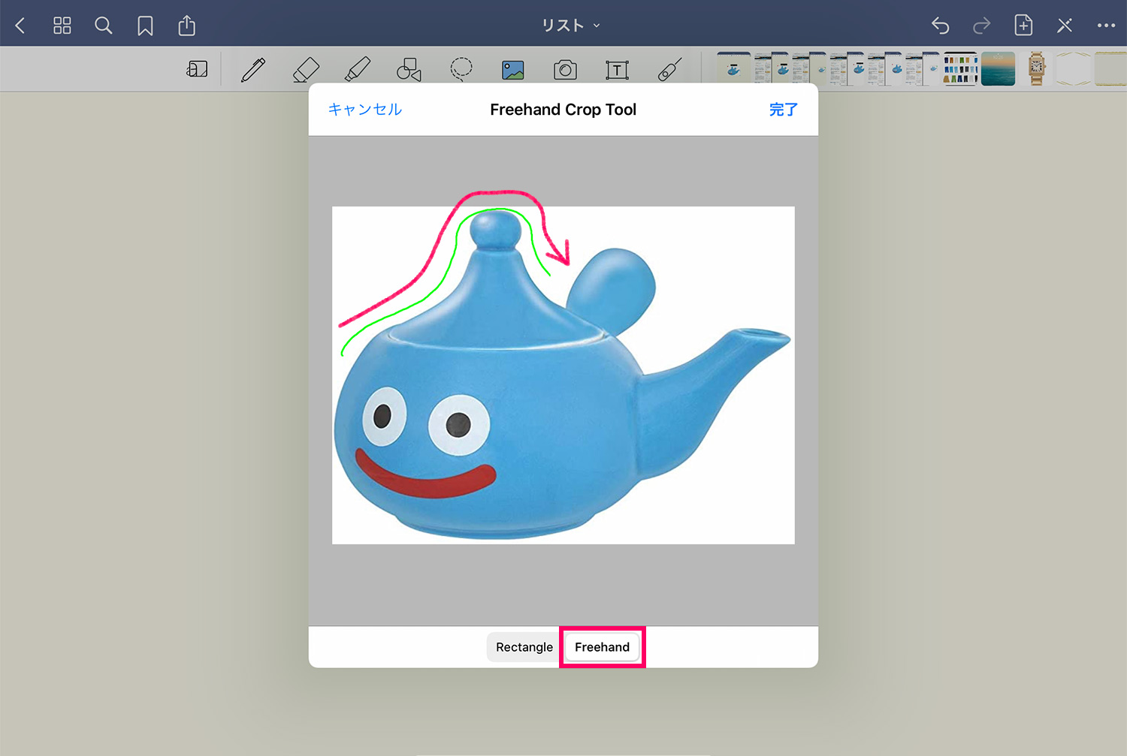Add a new page

click(1023, 25)
